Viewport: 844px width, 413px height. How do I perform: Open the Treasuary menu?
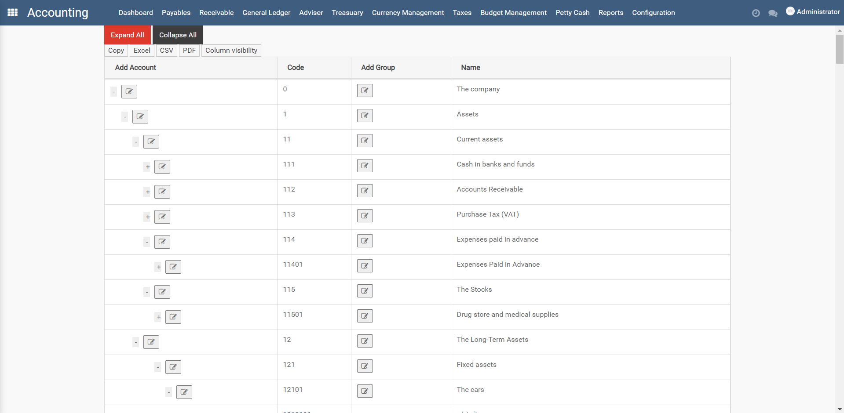(x=347, y=13)
